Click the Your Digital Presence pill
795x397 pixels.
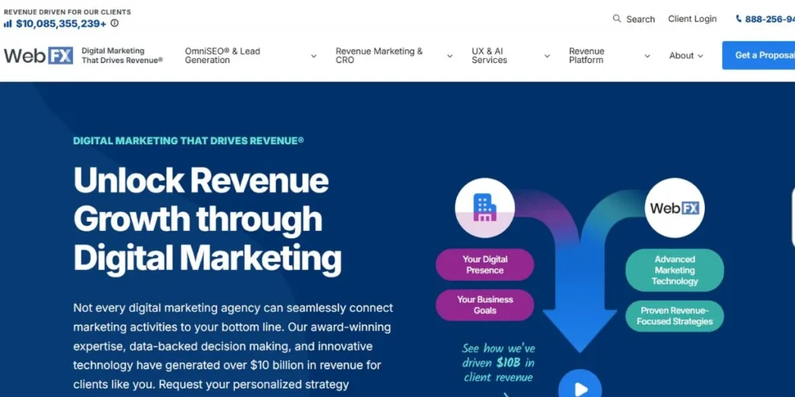coord(484,264)
